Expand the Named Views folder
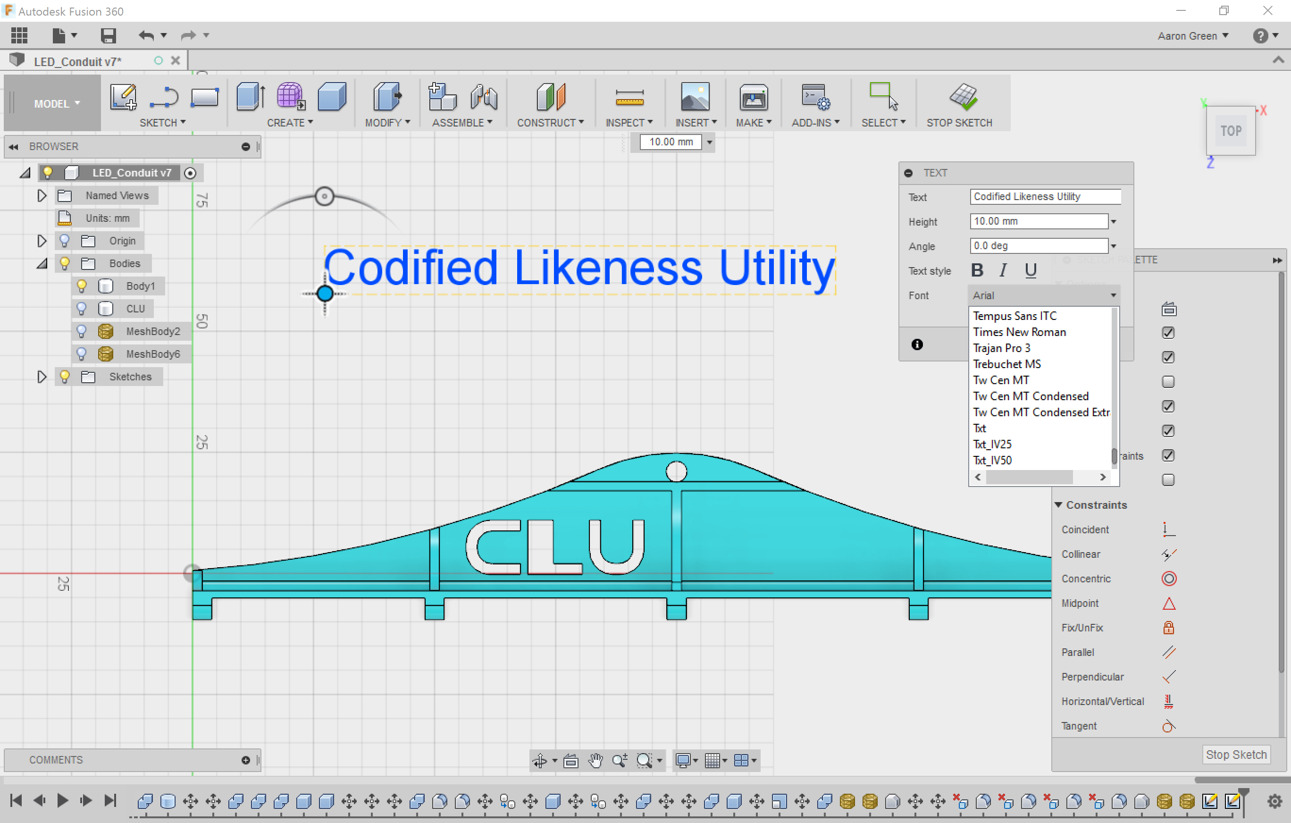 click(x=42, y=195)
